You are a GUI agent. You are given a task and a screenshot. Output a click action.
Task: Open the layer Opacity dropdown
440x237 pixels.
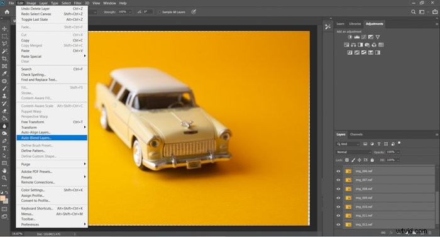(393, 152)
